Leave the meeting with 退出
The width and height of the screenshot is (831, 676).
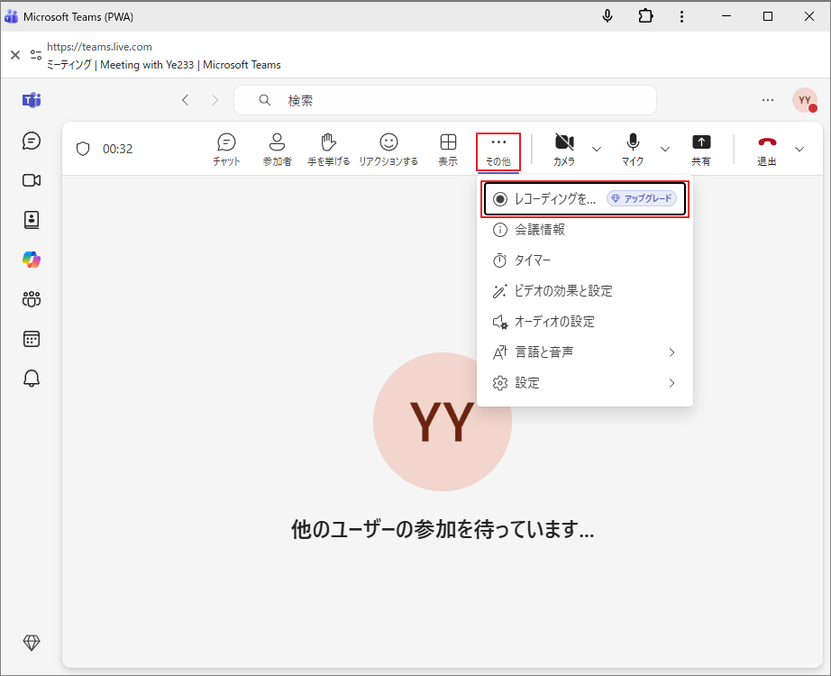767,150
